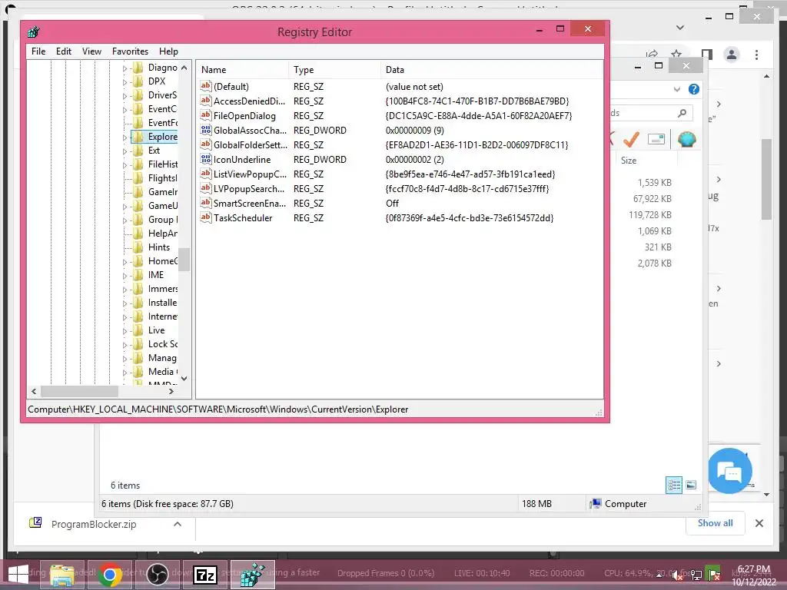Click the Explorer key folder icon

coord(138,137)
